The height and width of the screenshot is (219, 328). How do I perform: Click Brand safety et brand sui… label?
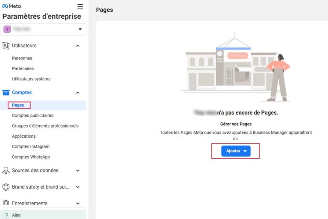point(41,187)
